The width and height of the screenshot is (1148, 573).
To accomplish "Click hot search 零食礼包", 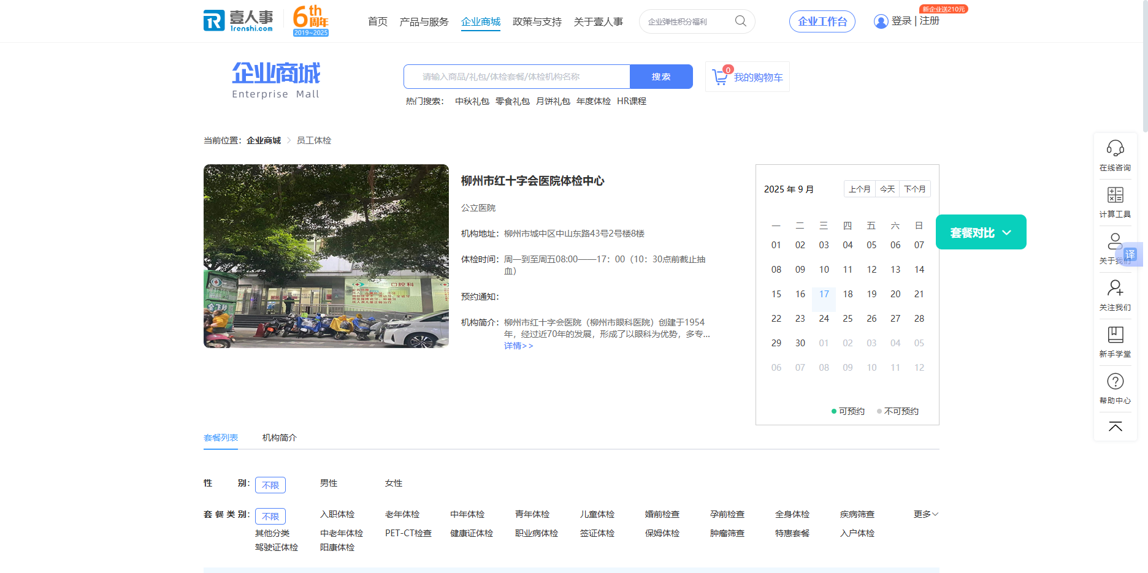I will pos(513,101).
